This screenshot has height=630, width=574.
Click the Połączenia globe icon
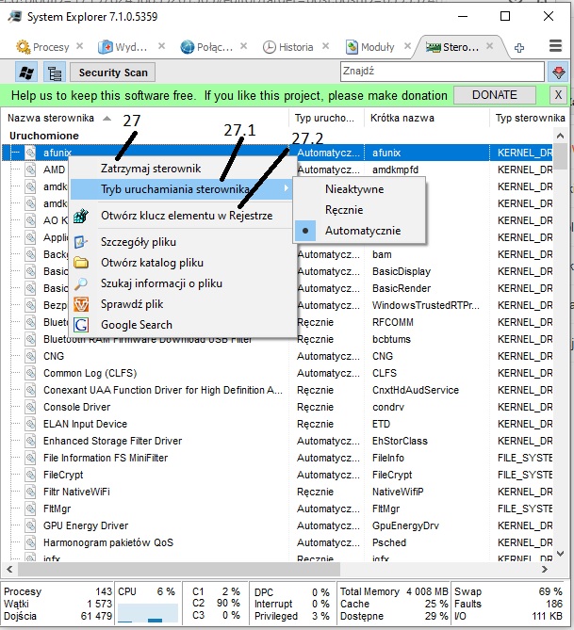tap(187, 47)
